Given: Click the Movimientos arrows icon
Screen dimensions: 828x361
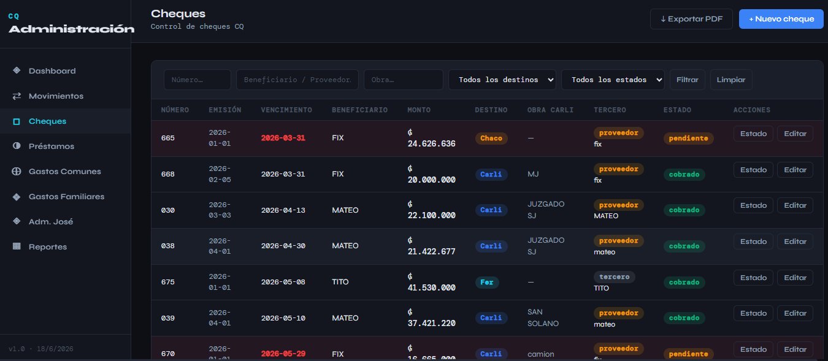Looking at the screenshot, I should 17,96.
